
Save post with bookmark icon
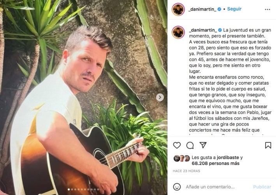point(268,145)
